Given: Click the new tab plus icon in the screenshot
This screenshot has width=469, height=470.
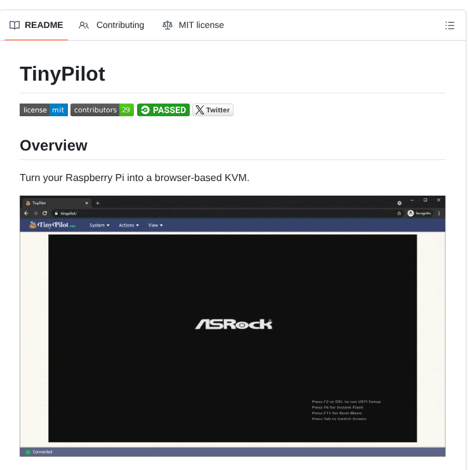Looking at the screenshot, I should tap(98, 203).
